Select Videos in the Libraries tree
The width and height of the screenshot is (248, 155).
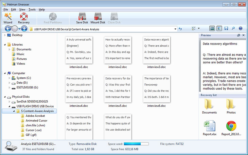(21, 64)
